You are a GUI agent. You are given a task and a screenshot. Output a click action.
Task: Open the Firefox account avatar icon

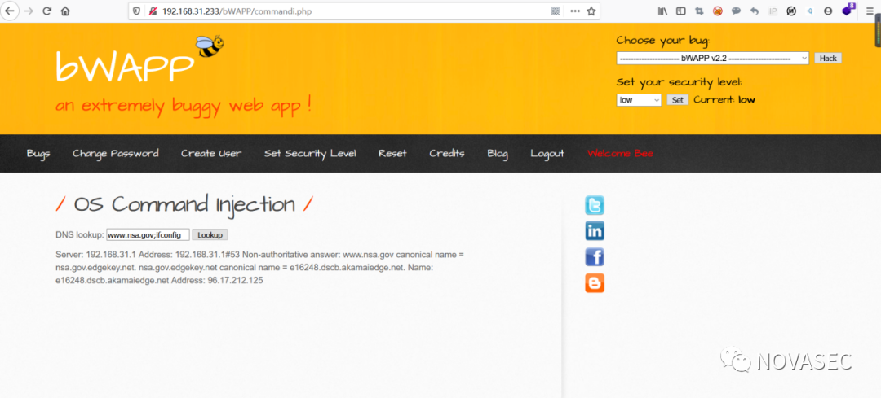[x=828, y=11]
